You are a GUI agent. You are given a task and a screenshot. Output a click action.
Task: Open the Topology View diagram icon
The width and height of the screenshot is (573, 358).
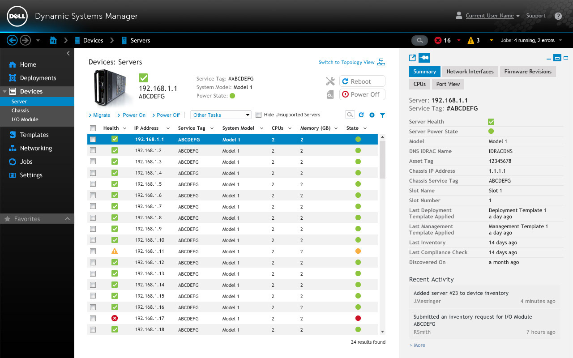(x=381, y=62)
